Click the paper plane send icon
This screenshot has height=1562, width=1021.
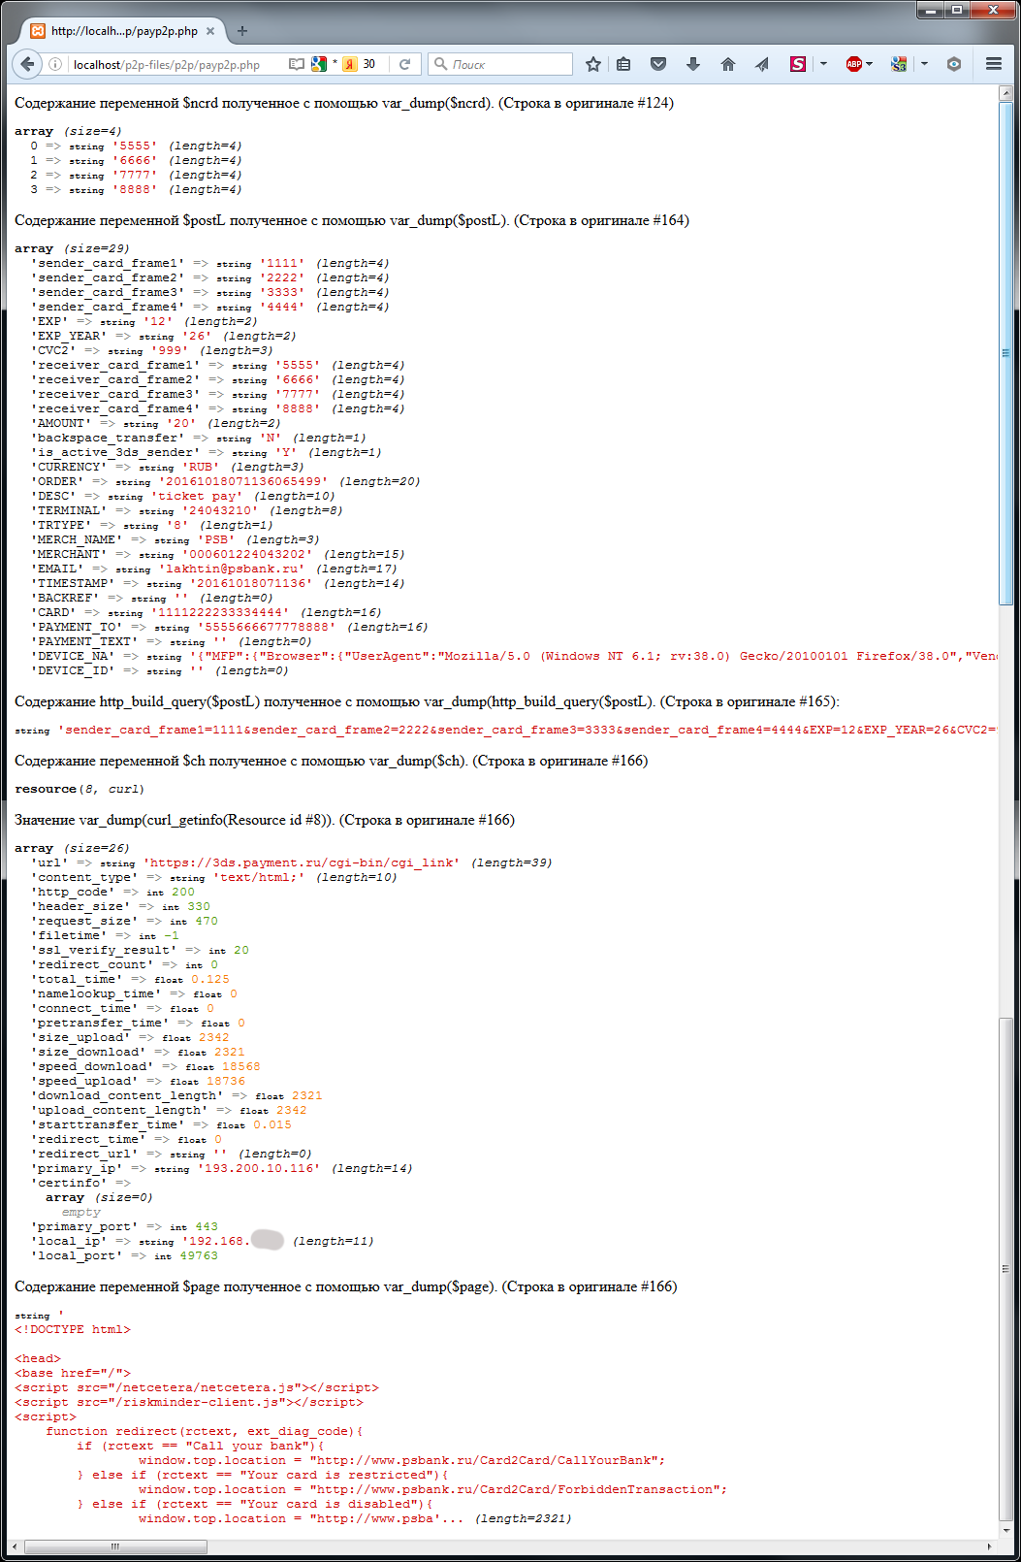pos(762,64)
